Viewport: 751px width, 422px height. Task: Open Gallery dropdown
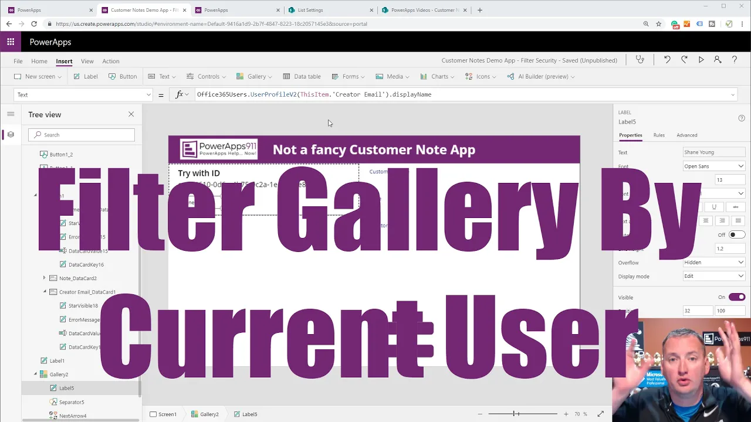[x=254, y=76]
